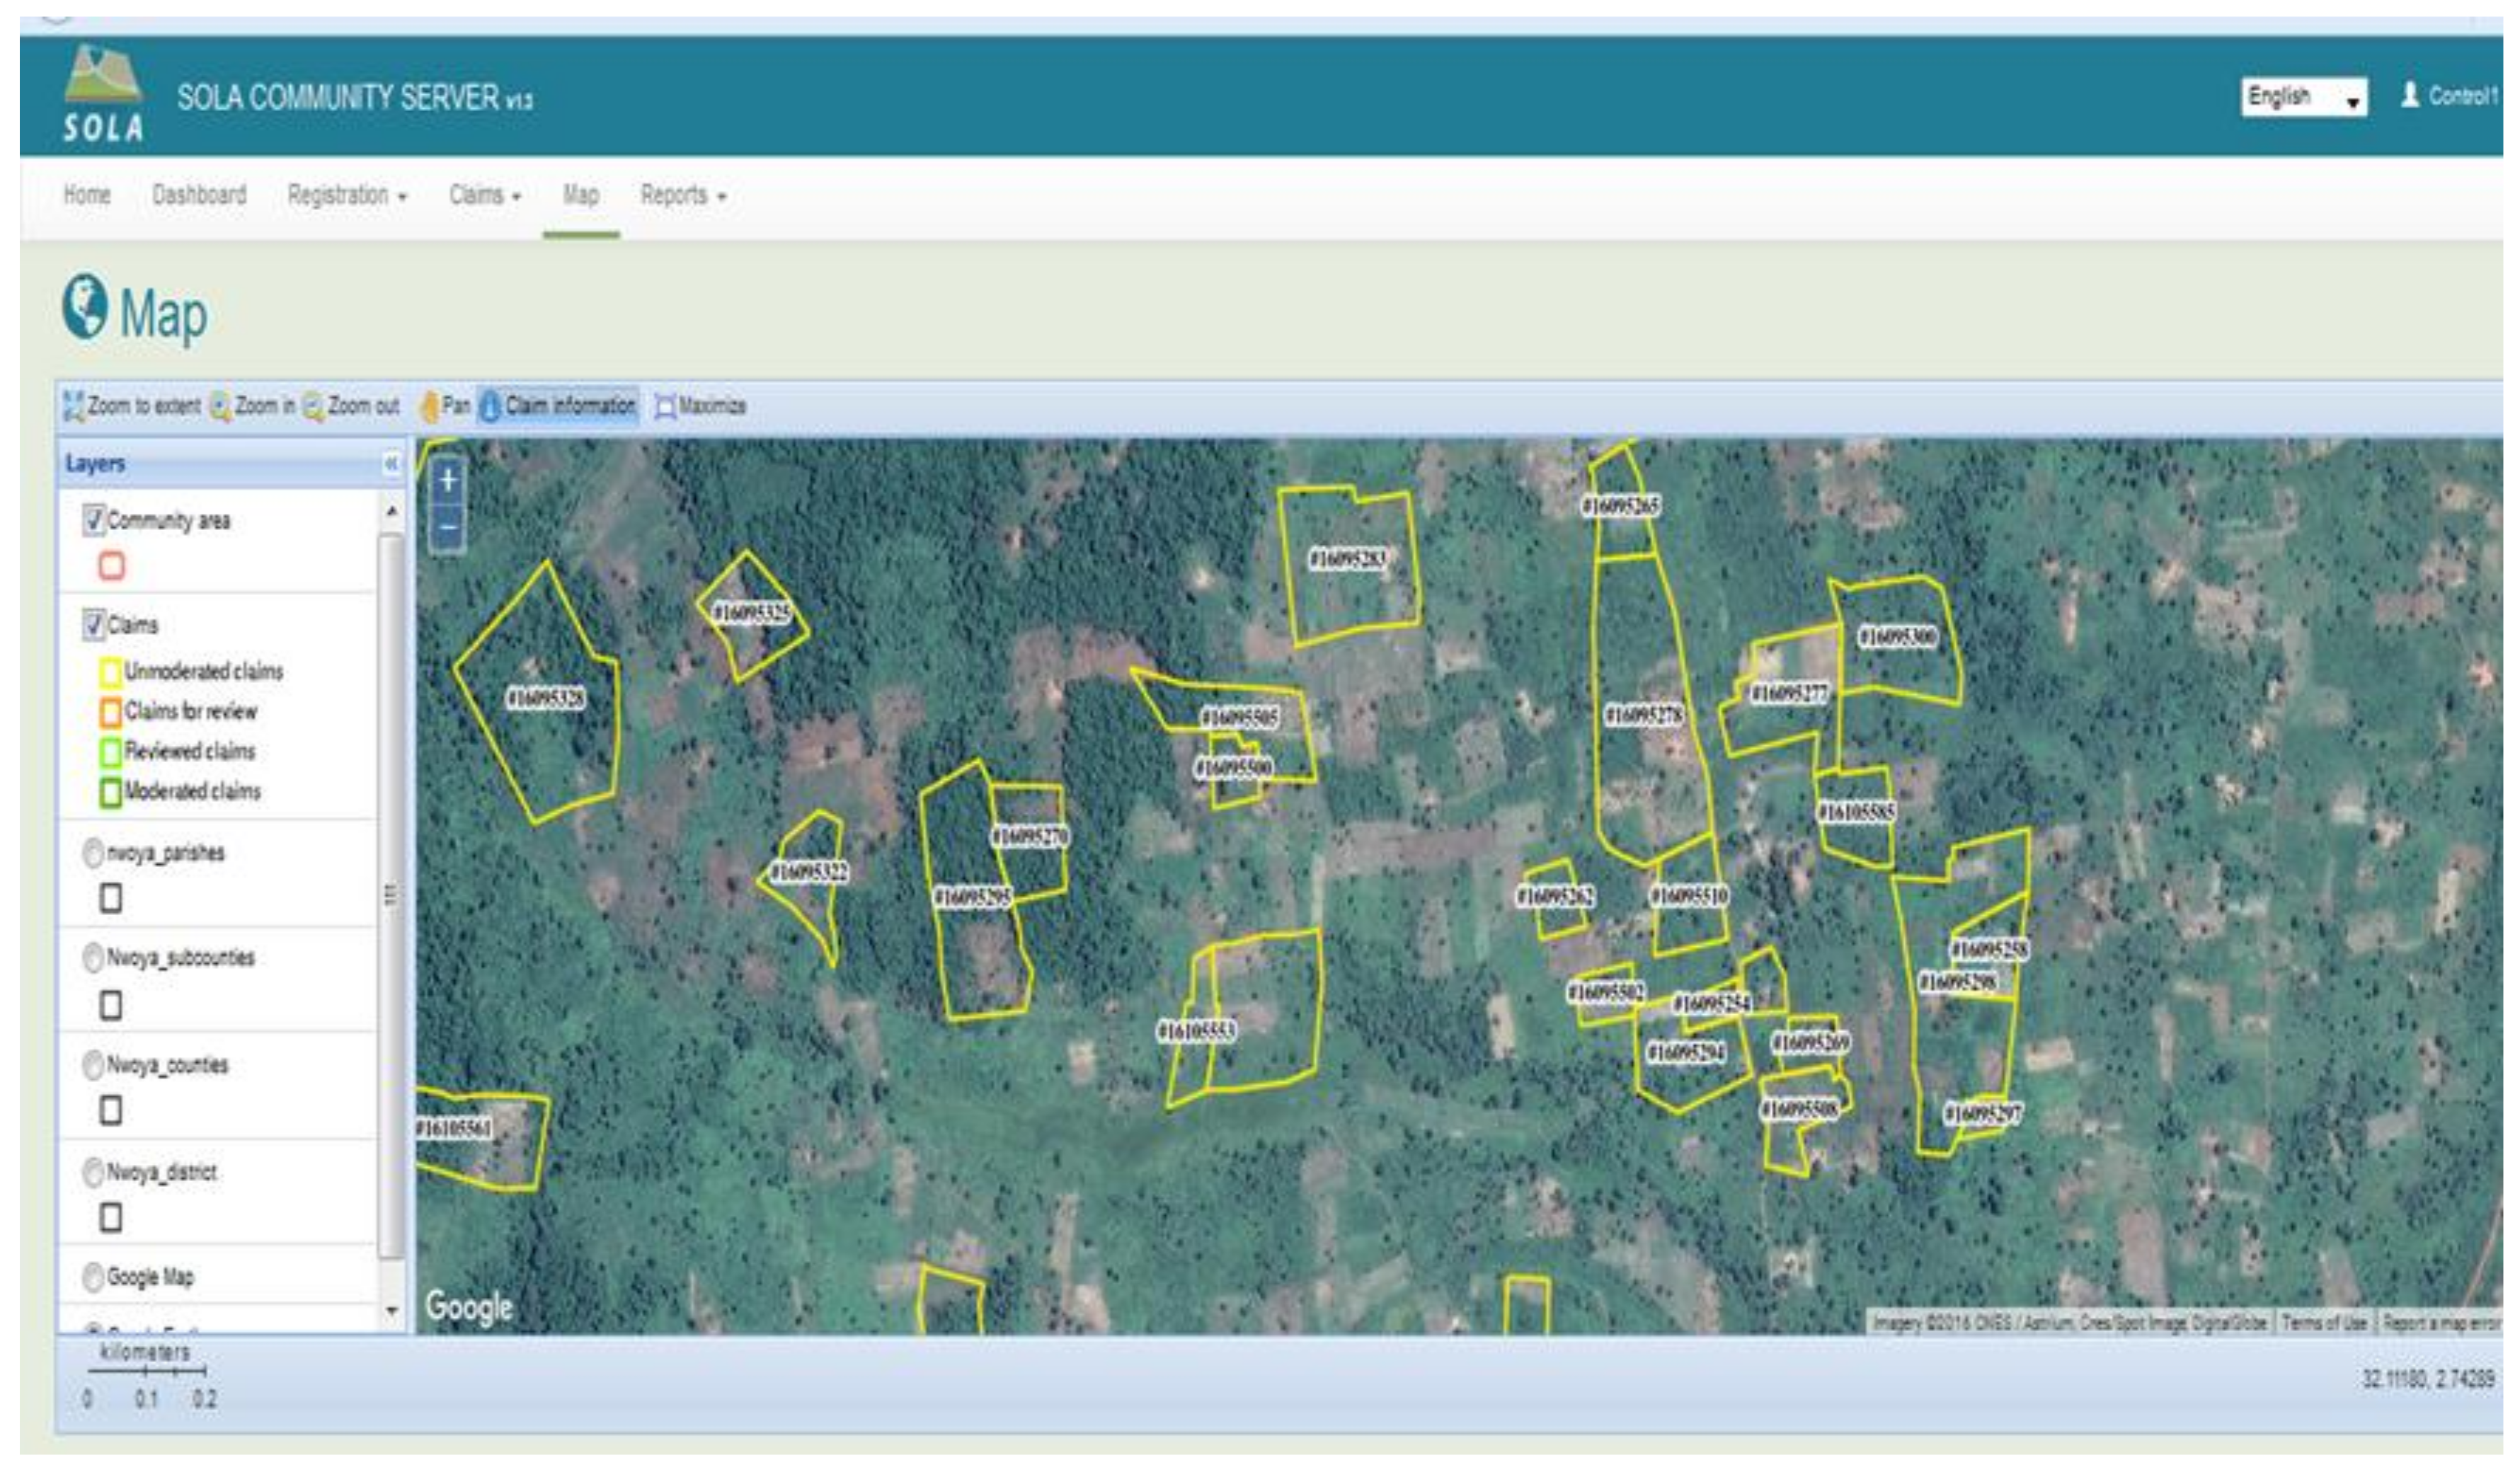The image size is (2520, 1472).
Task: Click the Moderated claims dark green swatch
Action: pos(110,792)
